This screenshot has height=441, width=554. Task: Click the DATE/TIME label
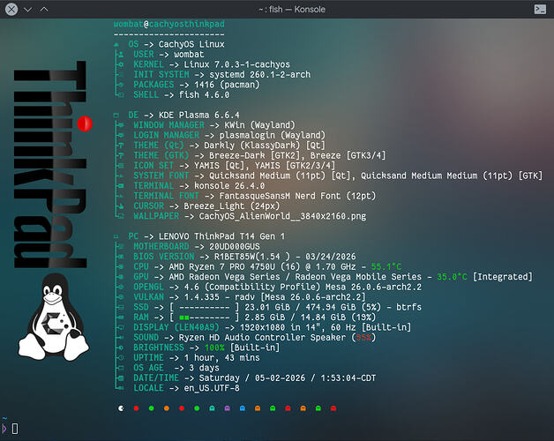click(156, 378)
